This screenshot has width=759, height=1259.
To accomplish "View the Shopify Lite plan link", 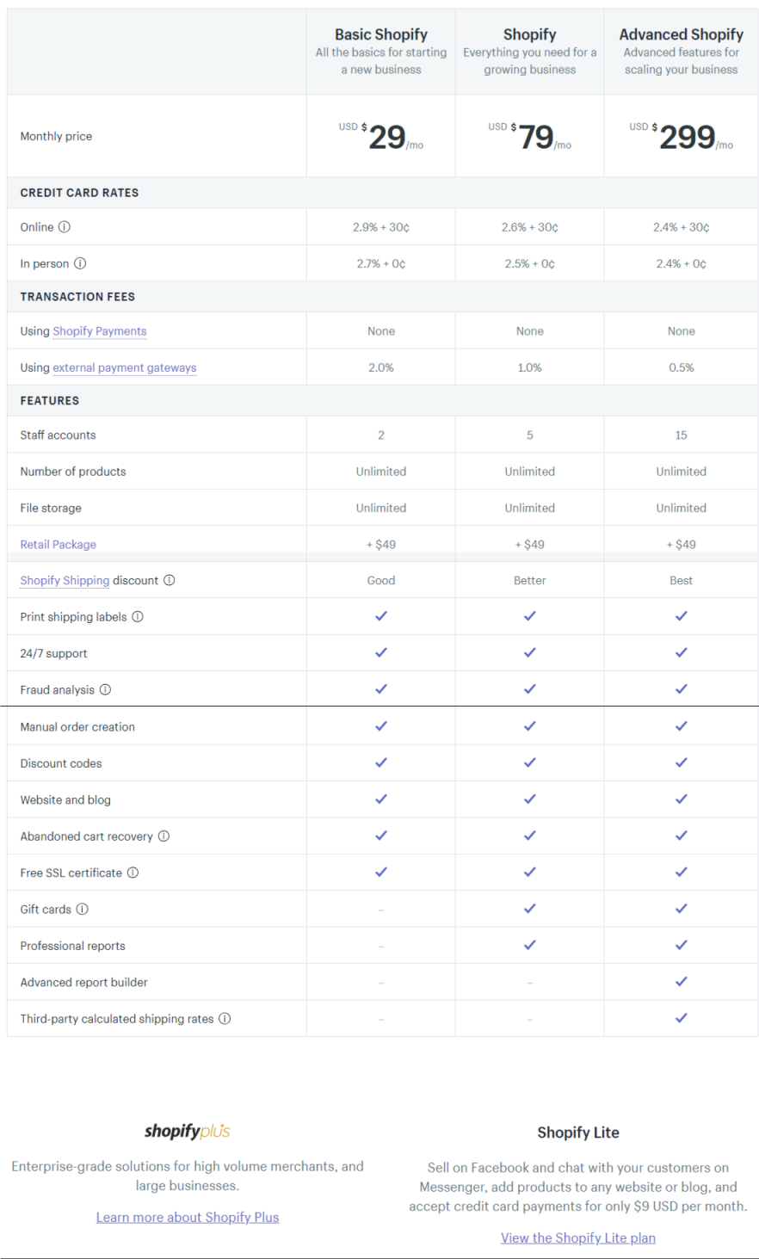I will [578, 1237].
